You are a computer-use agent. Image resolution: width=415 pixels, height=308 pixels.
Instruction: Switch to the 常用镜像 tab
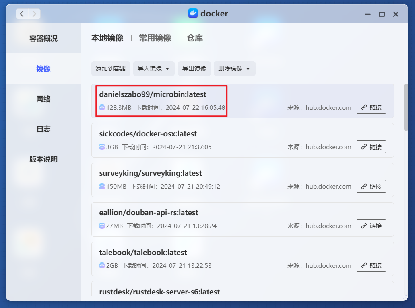pos(155,38)
